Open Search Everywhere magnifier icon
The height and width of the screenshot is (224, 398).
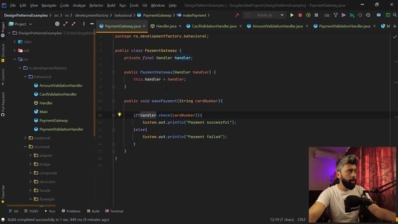395,15
